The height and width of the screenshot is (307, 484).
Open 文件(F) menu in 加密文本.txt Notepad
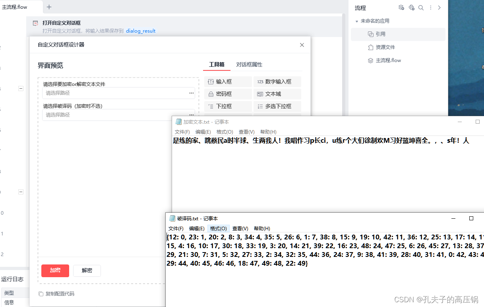pos(182,132)
